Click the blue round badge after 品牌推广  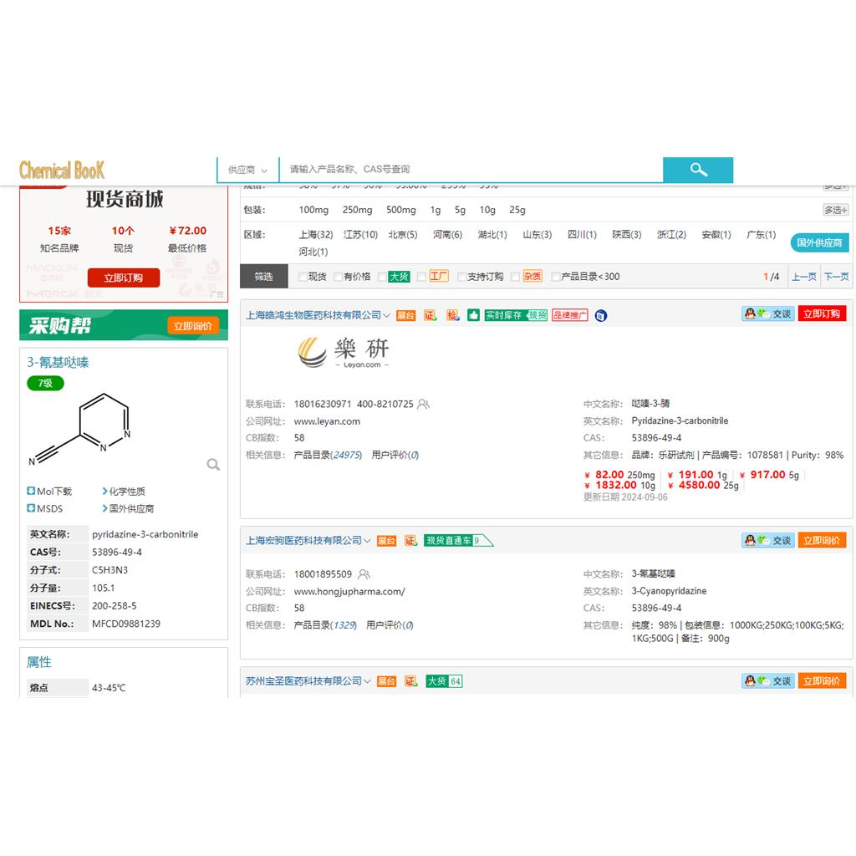pos(601,315)
